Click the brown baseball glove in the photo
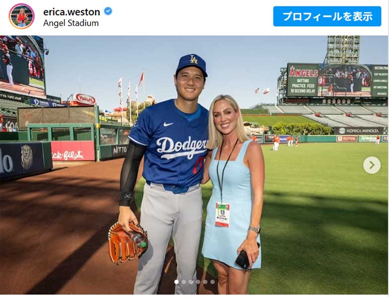Viewport: 389px width, 297px height. [128, 243]
